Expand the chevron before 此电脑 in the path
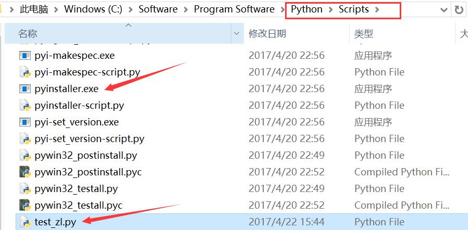 tap(12, 9)
